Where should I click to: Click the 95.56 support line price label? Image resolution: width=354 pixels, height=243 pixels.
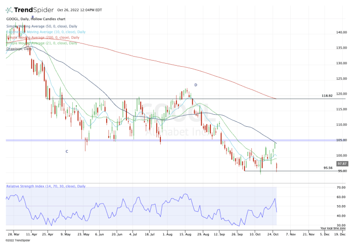(328, 168)
